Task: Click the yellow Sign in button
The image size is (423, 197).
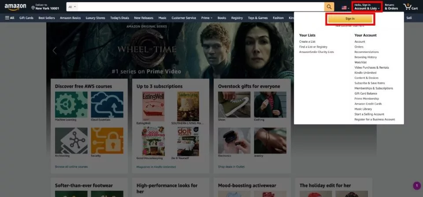Action: [350, 19]
